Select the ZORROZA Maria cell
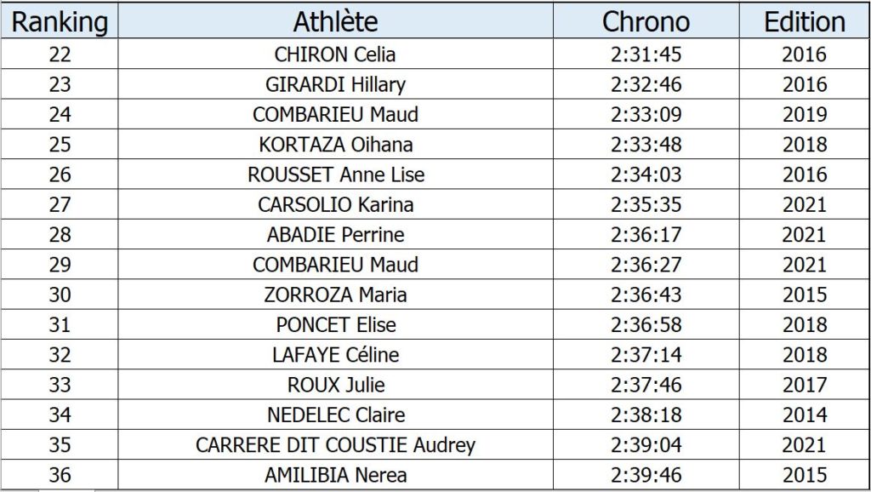 coord(335,294)
